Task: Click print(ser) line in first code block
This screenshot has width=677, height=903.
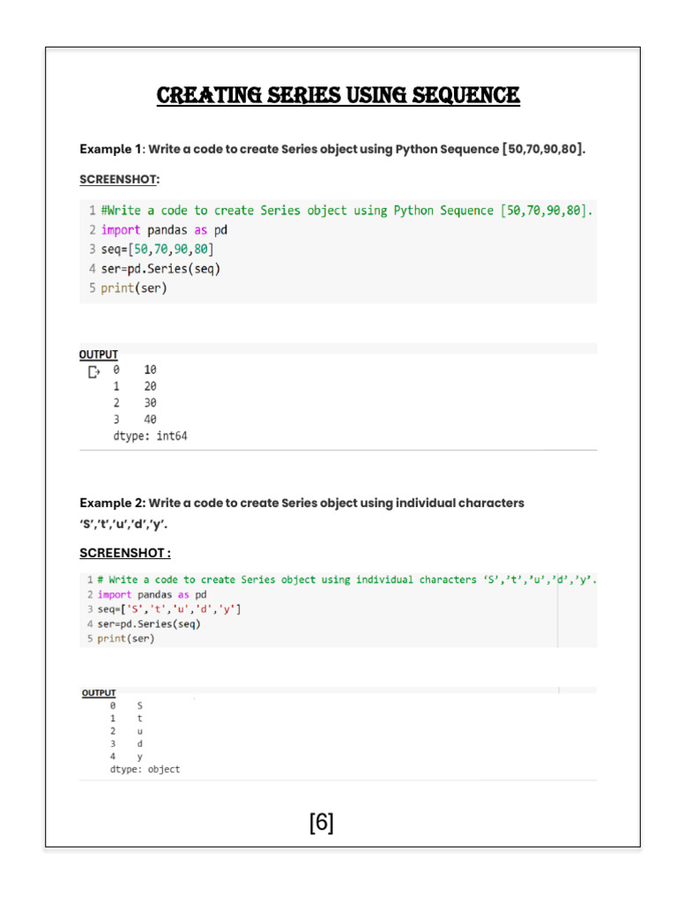Action: click(134, 287)
